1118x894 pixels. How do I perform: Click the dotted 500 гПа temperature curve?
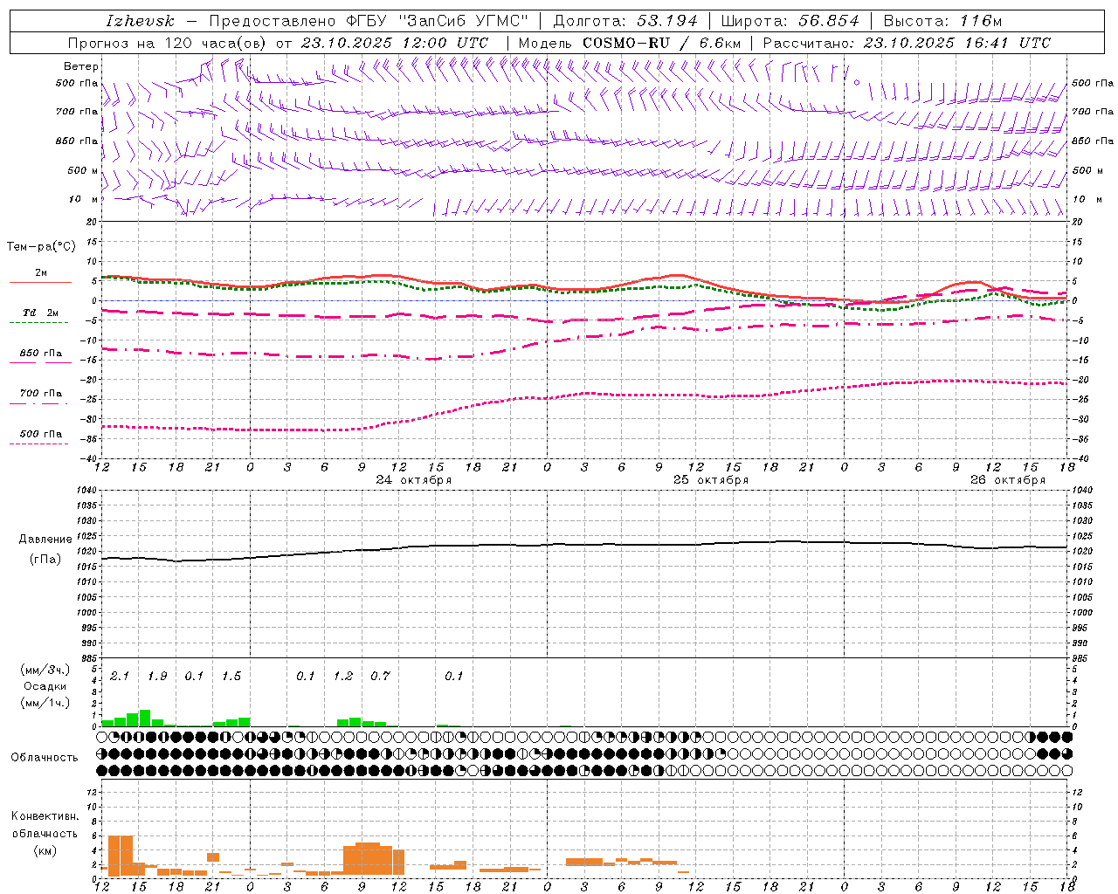tap(585, 394)
